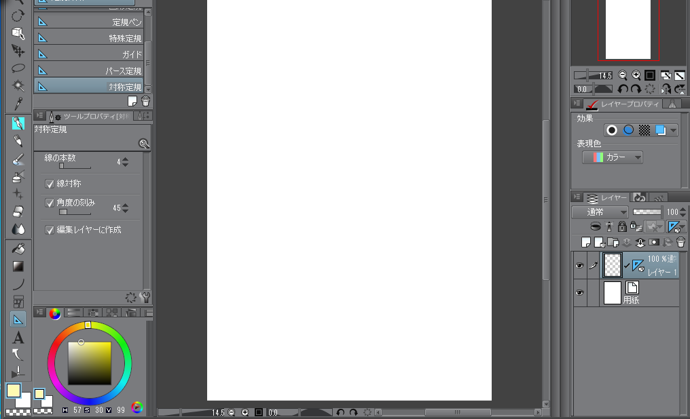Viewport: 690px width, 419px height.
Task: Merge with layer below
Action: coord(640,242)
